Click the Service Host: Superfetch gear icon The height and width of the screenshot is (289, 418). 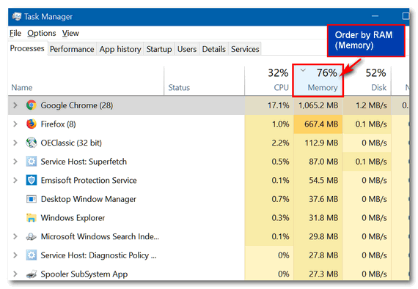(x=32, y=162)
